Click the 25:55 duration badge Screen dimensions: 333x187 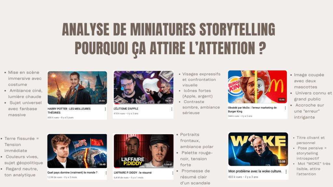[x=102, y=101]
